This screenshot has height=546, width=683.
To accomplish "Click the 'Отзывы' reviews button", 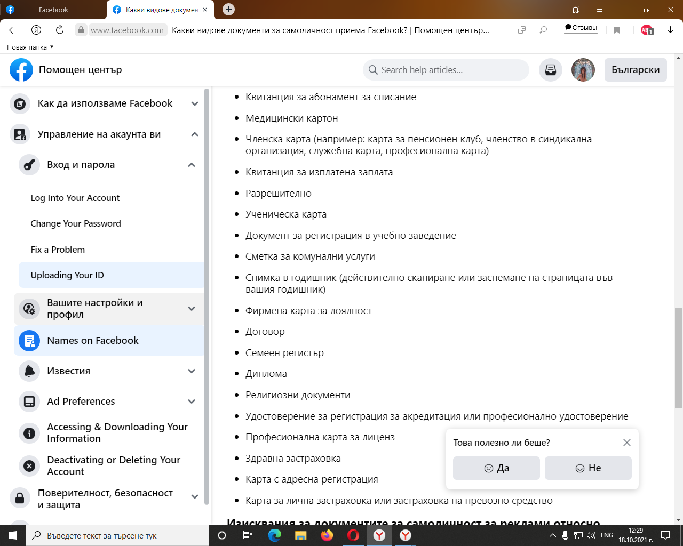I will 581,28.
